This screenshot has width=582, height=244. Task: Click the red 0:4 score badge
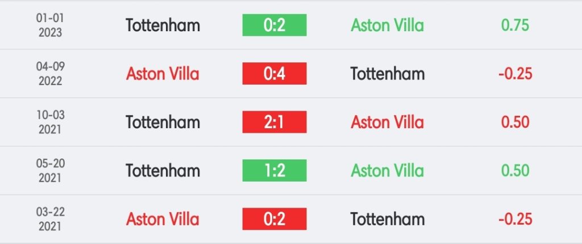275,74
